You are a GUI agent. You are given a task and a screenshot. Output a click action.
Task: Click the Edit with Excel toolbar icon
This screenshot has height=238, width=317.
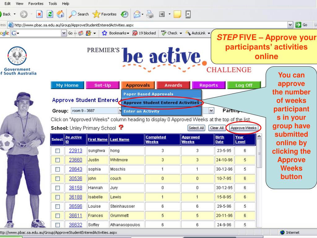pos(162,14)
